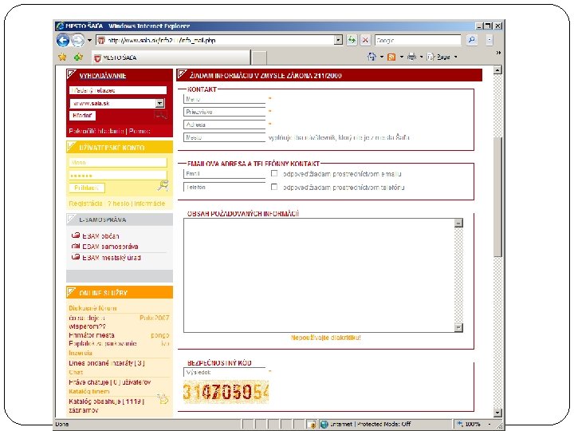This screenshot has width=574, height=431.
Task: Show more command bar items chevron
Action: (x=498, y=53)
